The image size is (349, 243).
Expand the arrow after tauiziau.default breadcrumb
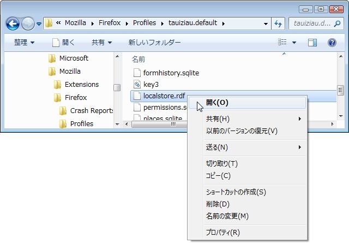(223, 23)
